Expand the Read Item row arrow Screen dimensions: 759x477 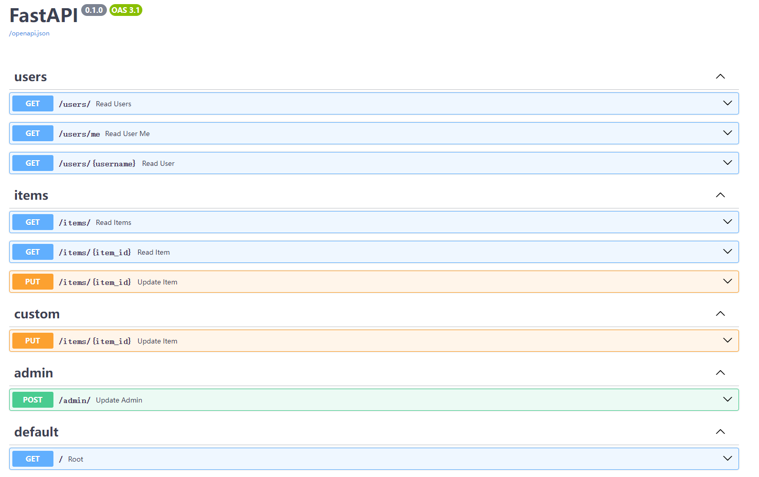point(728,252)
